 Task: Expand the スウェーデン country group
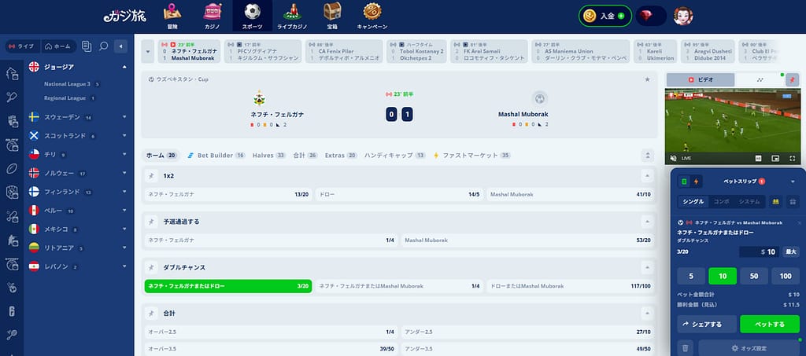(124, 117)
